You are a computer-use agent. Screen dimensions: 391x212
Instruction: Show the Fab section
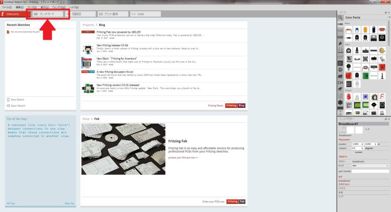click(x=97, y=119)
